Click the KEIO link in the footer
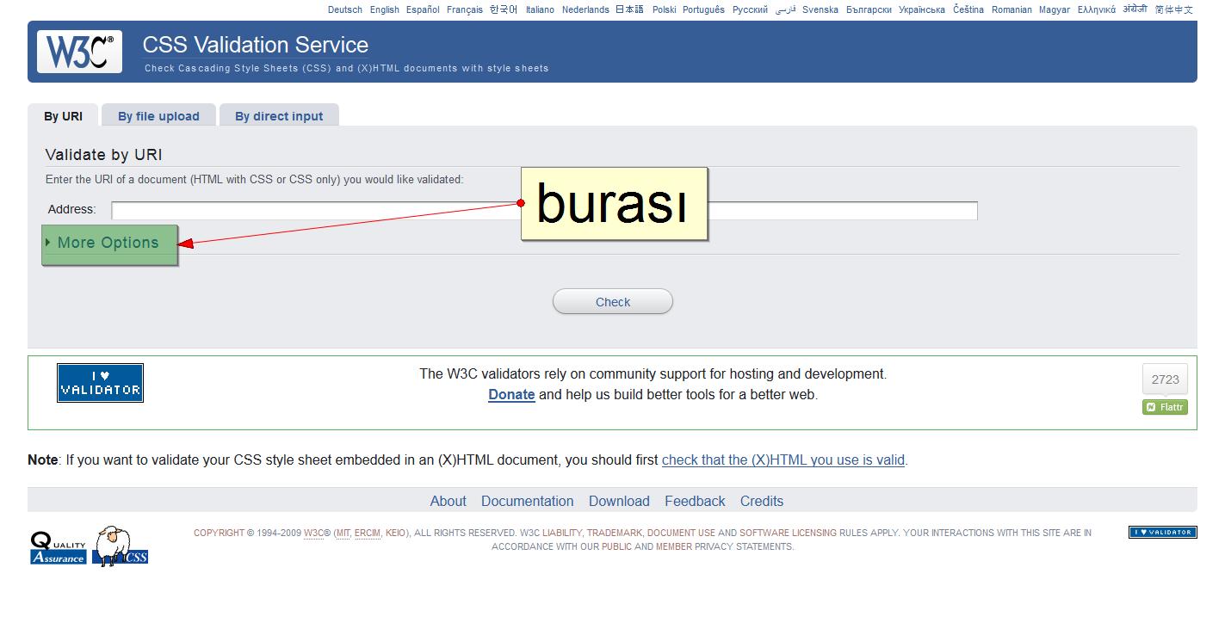This screenshot has height=623, width=1225. point(395,534)
